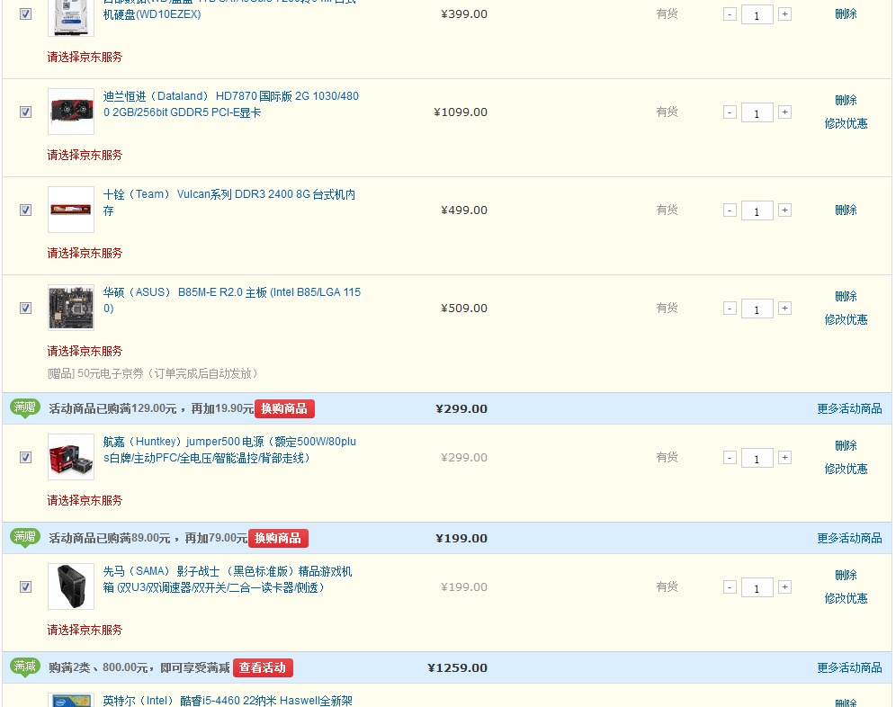Screen dimensions: 896x707
Task: Uncheck the Dataland HD7870 graphics card
Action: pos(26,112)
